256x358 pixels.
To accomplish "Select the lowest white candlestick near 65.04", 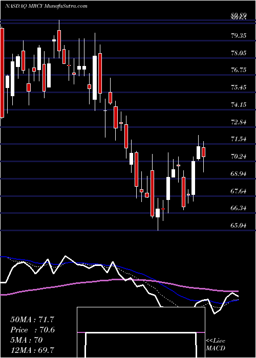I will point(158,213).
